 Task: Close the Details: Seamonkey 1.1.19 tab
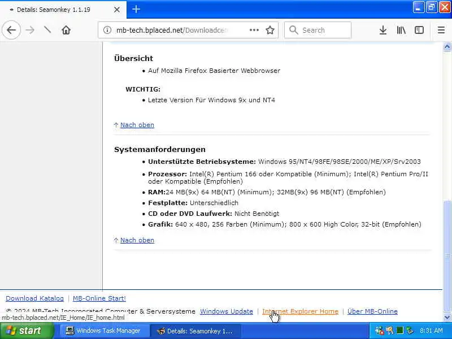[117, 10]
